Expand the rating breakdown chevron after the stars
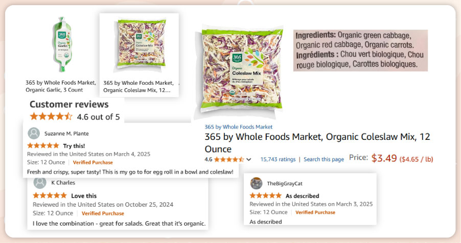The width and height of the screenshot is (461, 243). click(249, 159)
